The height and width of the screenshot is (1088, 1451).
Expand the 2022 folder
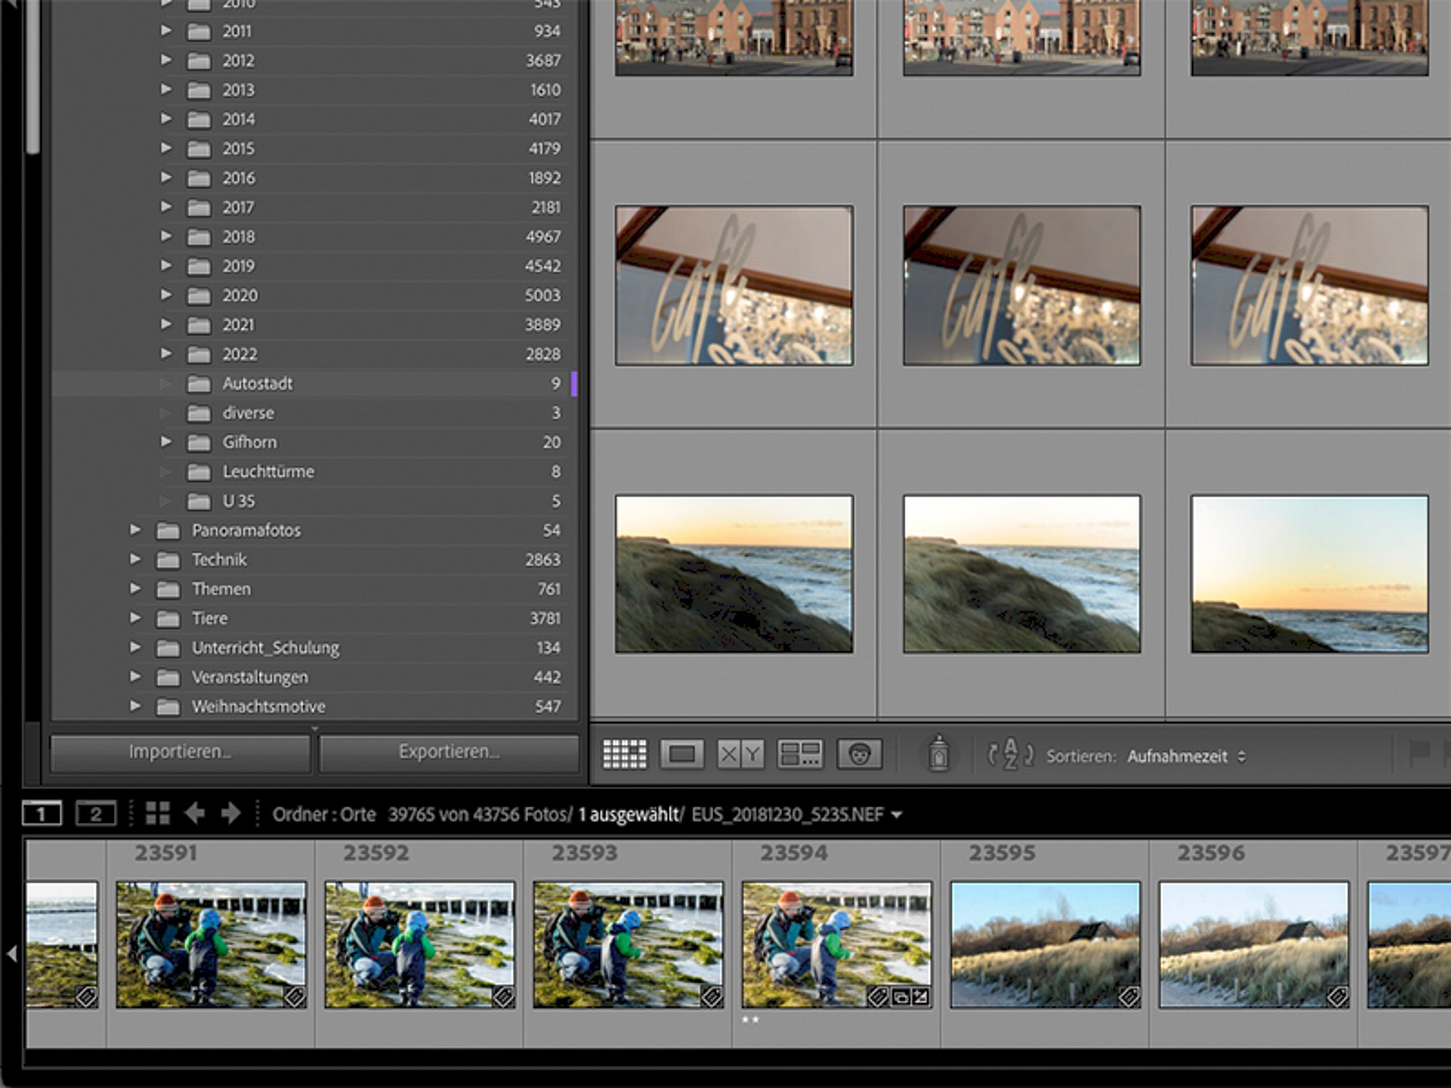coord(166,354)
